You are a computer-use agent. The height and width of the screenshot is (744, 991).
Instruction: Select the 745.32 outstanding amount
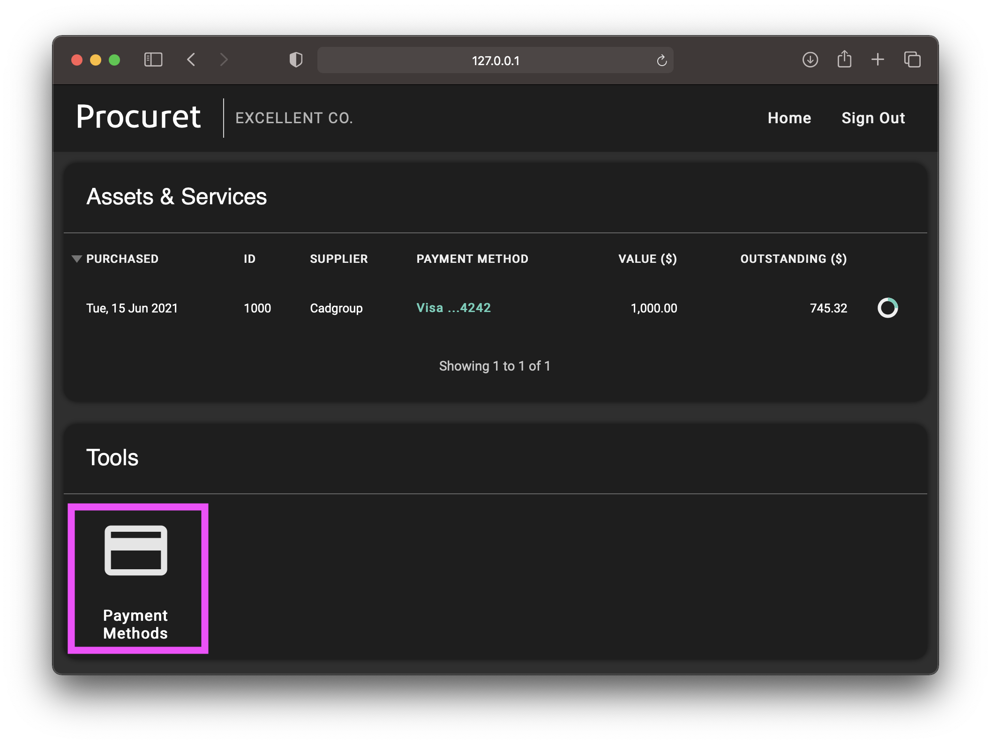[828, 308]
